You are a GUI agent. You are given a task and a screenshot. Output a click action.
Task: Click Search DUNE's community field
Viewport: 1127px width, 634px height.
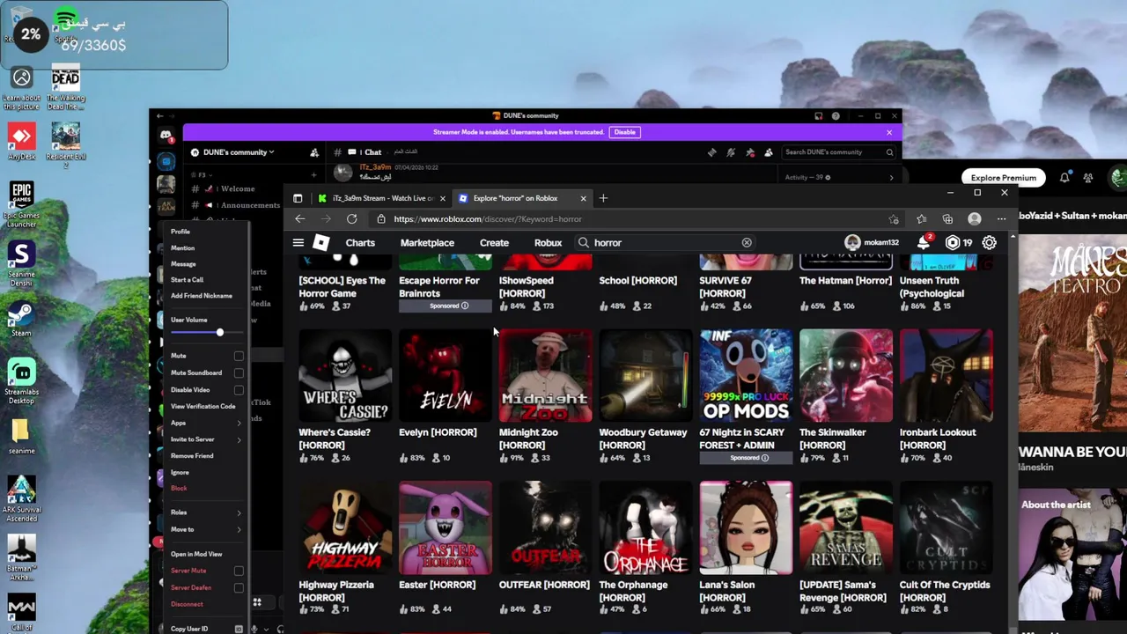839,152
